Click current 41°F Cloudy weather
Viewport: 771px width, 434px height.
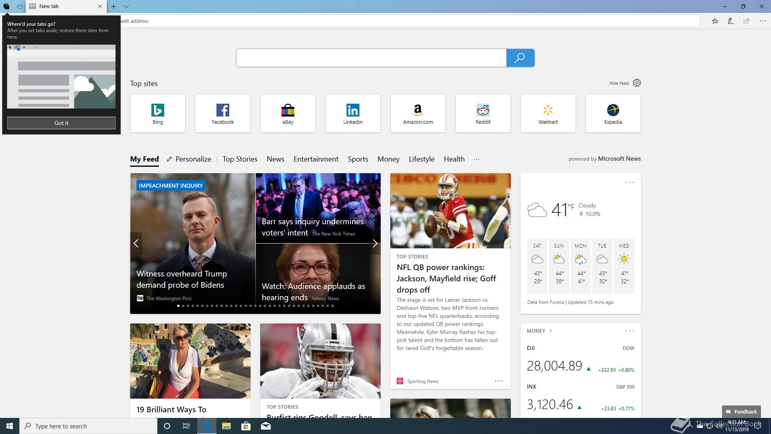tap(564, 210)
